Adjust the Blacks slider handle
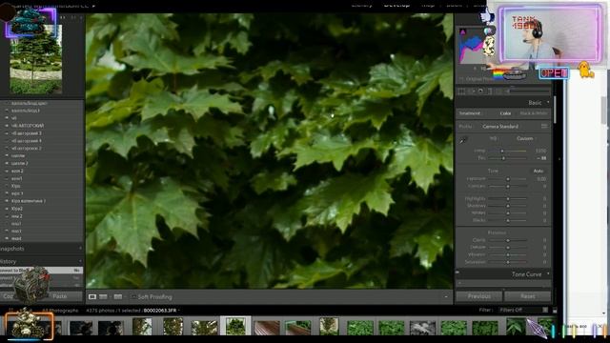This screenshot has height=343, width=610. (508, 220)
